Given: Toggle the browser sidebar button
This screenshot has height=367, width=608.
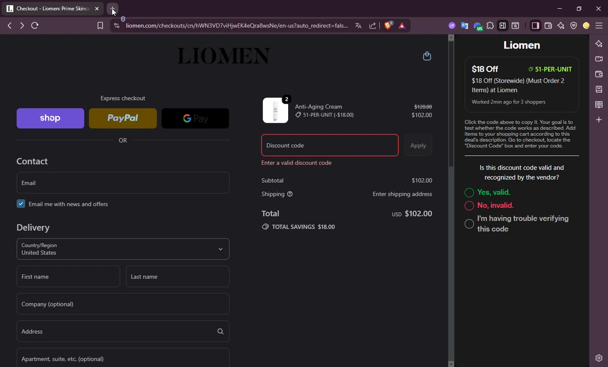Looking at the screenshot, I should pos(535,26).
